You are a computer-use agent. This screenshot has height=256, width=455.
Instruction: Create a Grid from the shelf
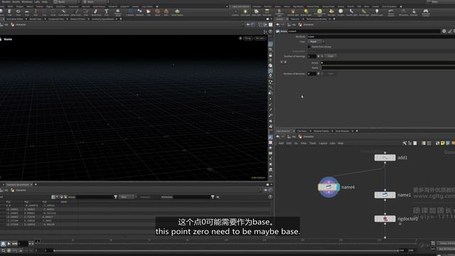coord(27,12)
